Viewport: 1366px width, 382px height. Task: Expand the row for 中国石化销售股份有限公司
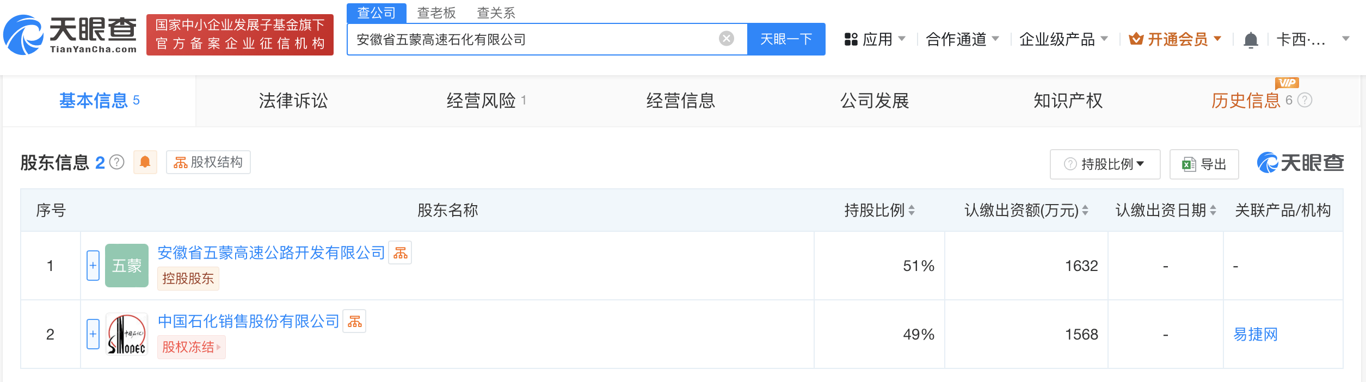point(93,334)
